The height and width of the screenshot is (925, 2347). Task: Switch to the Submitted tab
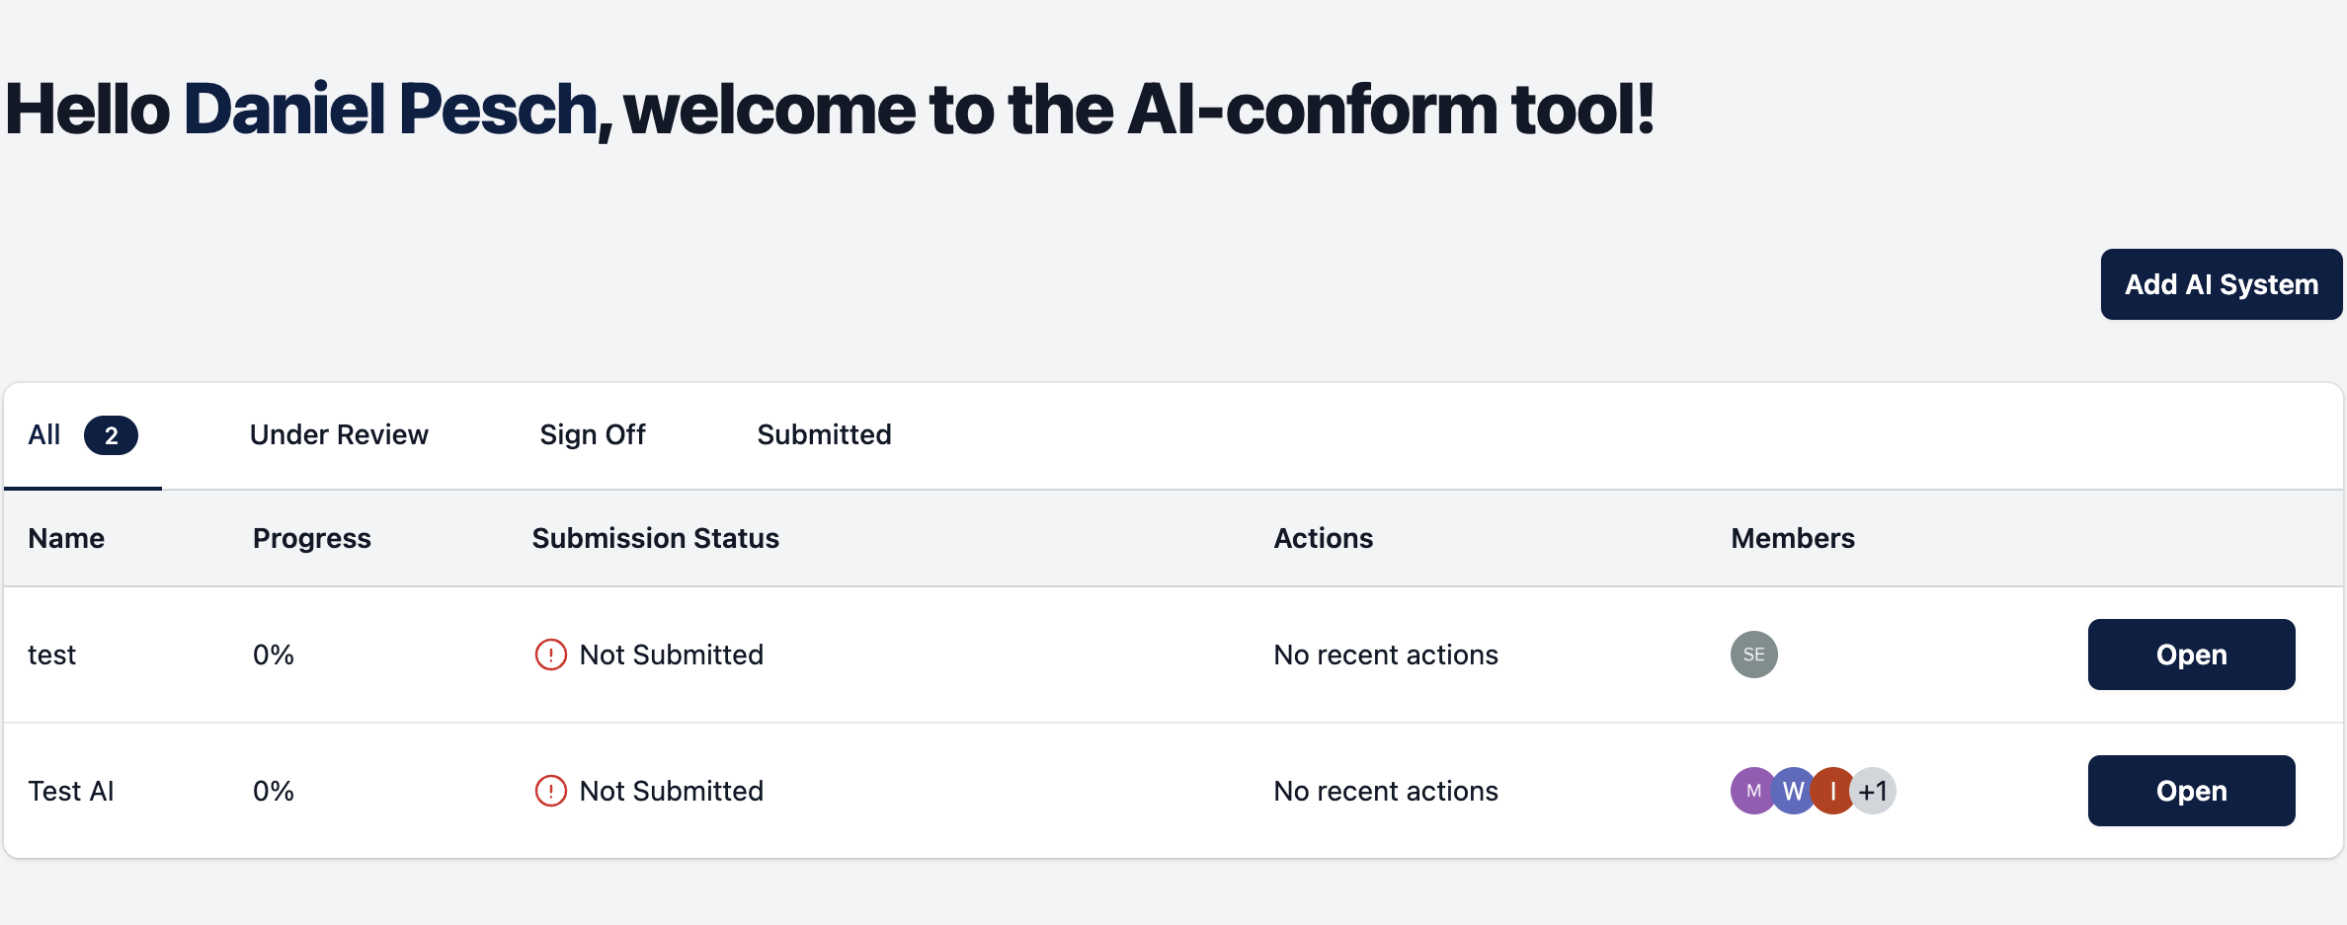(x=824, y=435)
